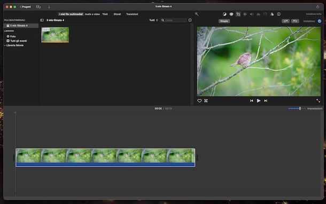Open the color correction palette tool

click(x=231, y=14)
